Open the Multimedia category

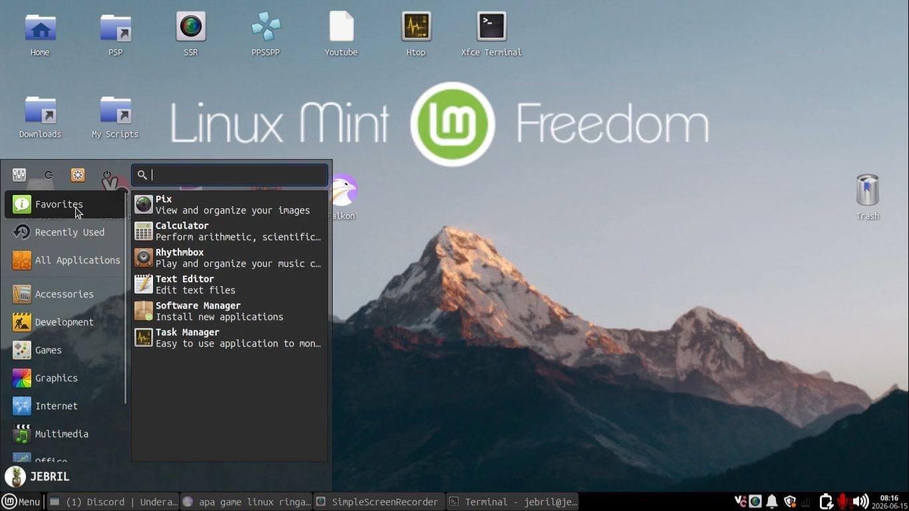65,434
